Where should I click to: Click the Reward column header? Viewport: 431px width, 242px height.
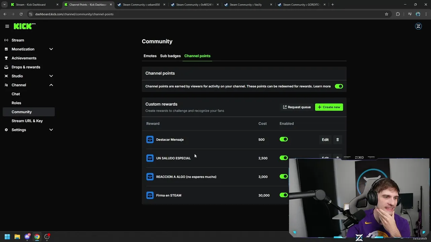click(x=153, y=124)
